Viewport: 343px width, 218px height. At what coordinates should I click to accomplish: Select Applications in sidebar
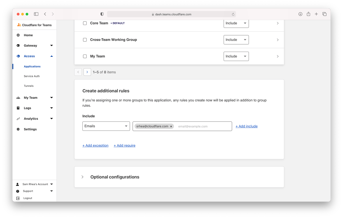coord(32,66)
